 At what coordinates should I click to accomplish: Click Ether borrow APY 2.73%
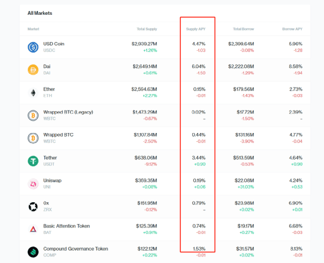tap(296, 89)
